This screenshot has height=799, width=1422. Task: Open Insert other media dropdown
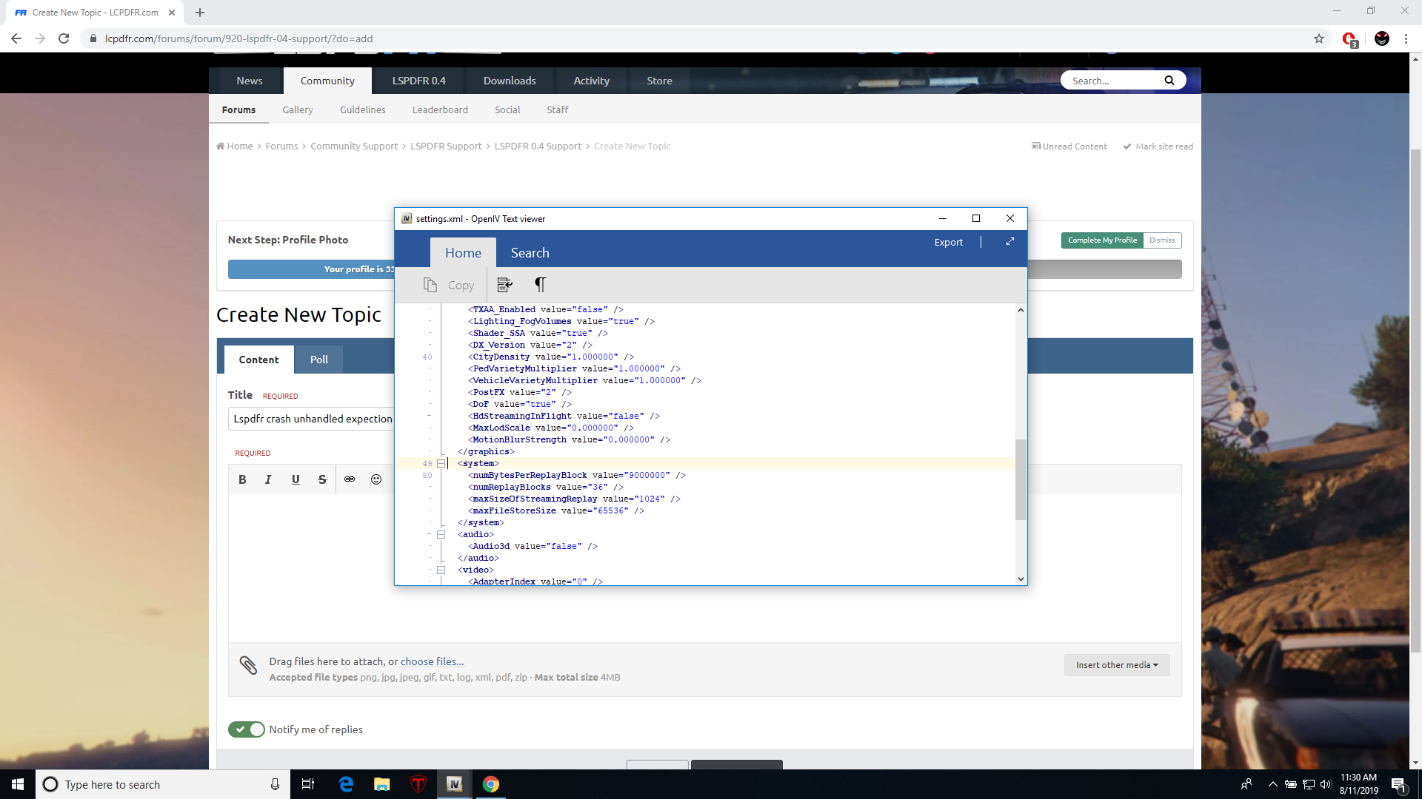1116,665
